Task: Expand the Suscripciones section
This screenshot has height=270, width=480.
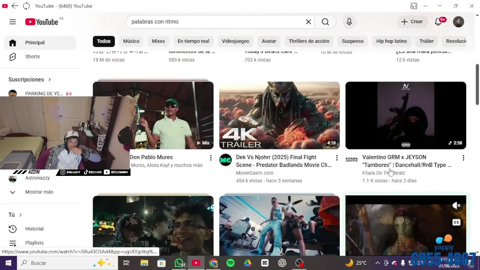Action: [x=30, y=79]
